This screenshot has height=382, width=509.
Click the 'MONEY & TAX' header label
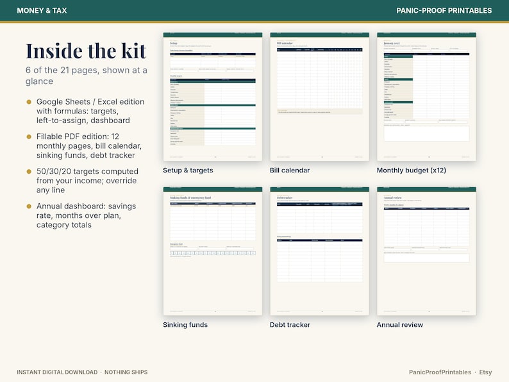point(42,11)
